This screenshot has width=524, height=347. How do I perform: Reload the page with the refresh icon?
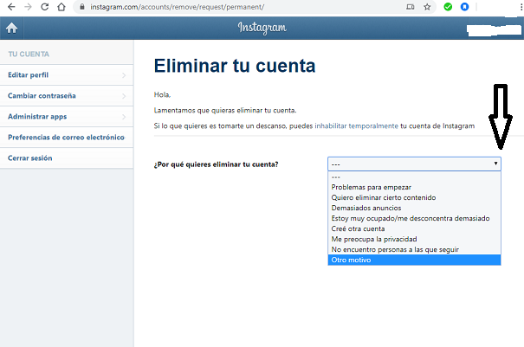[44, 7]
